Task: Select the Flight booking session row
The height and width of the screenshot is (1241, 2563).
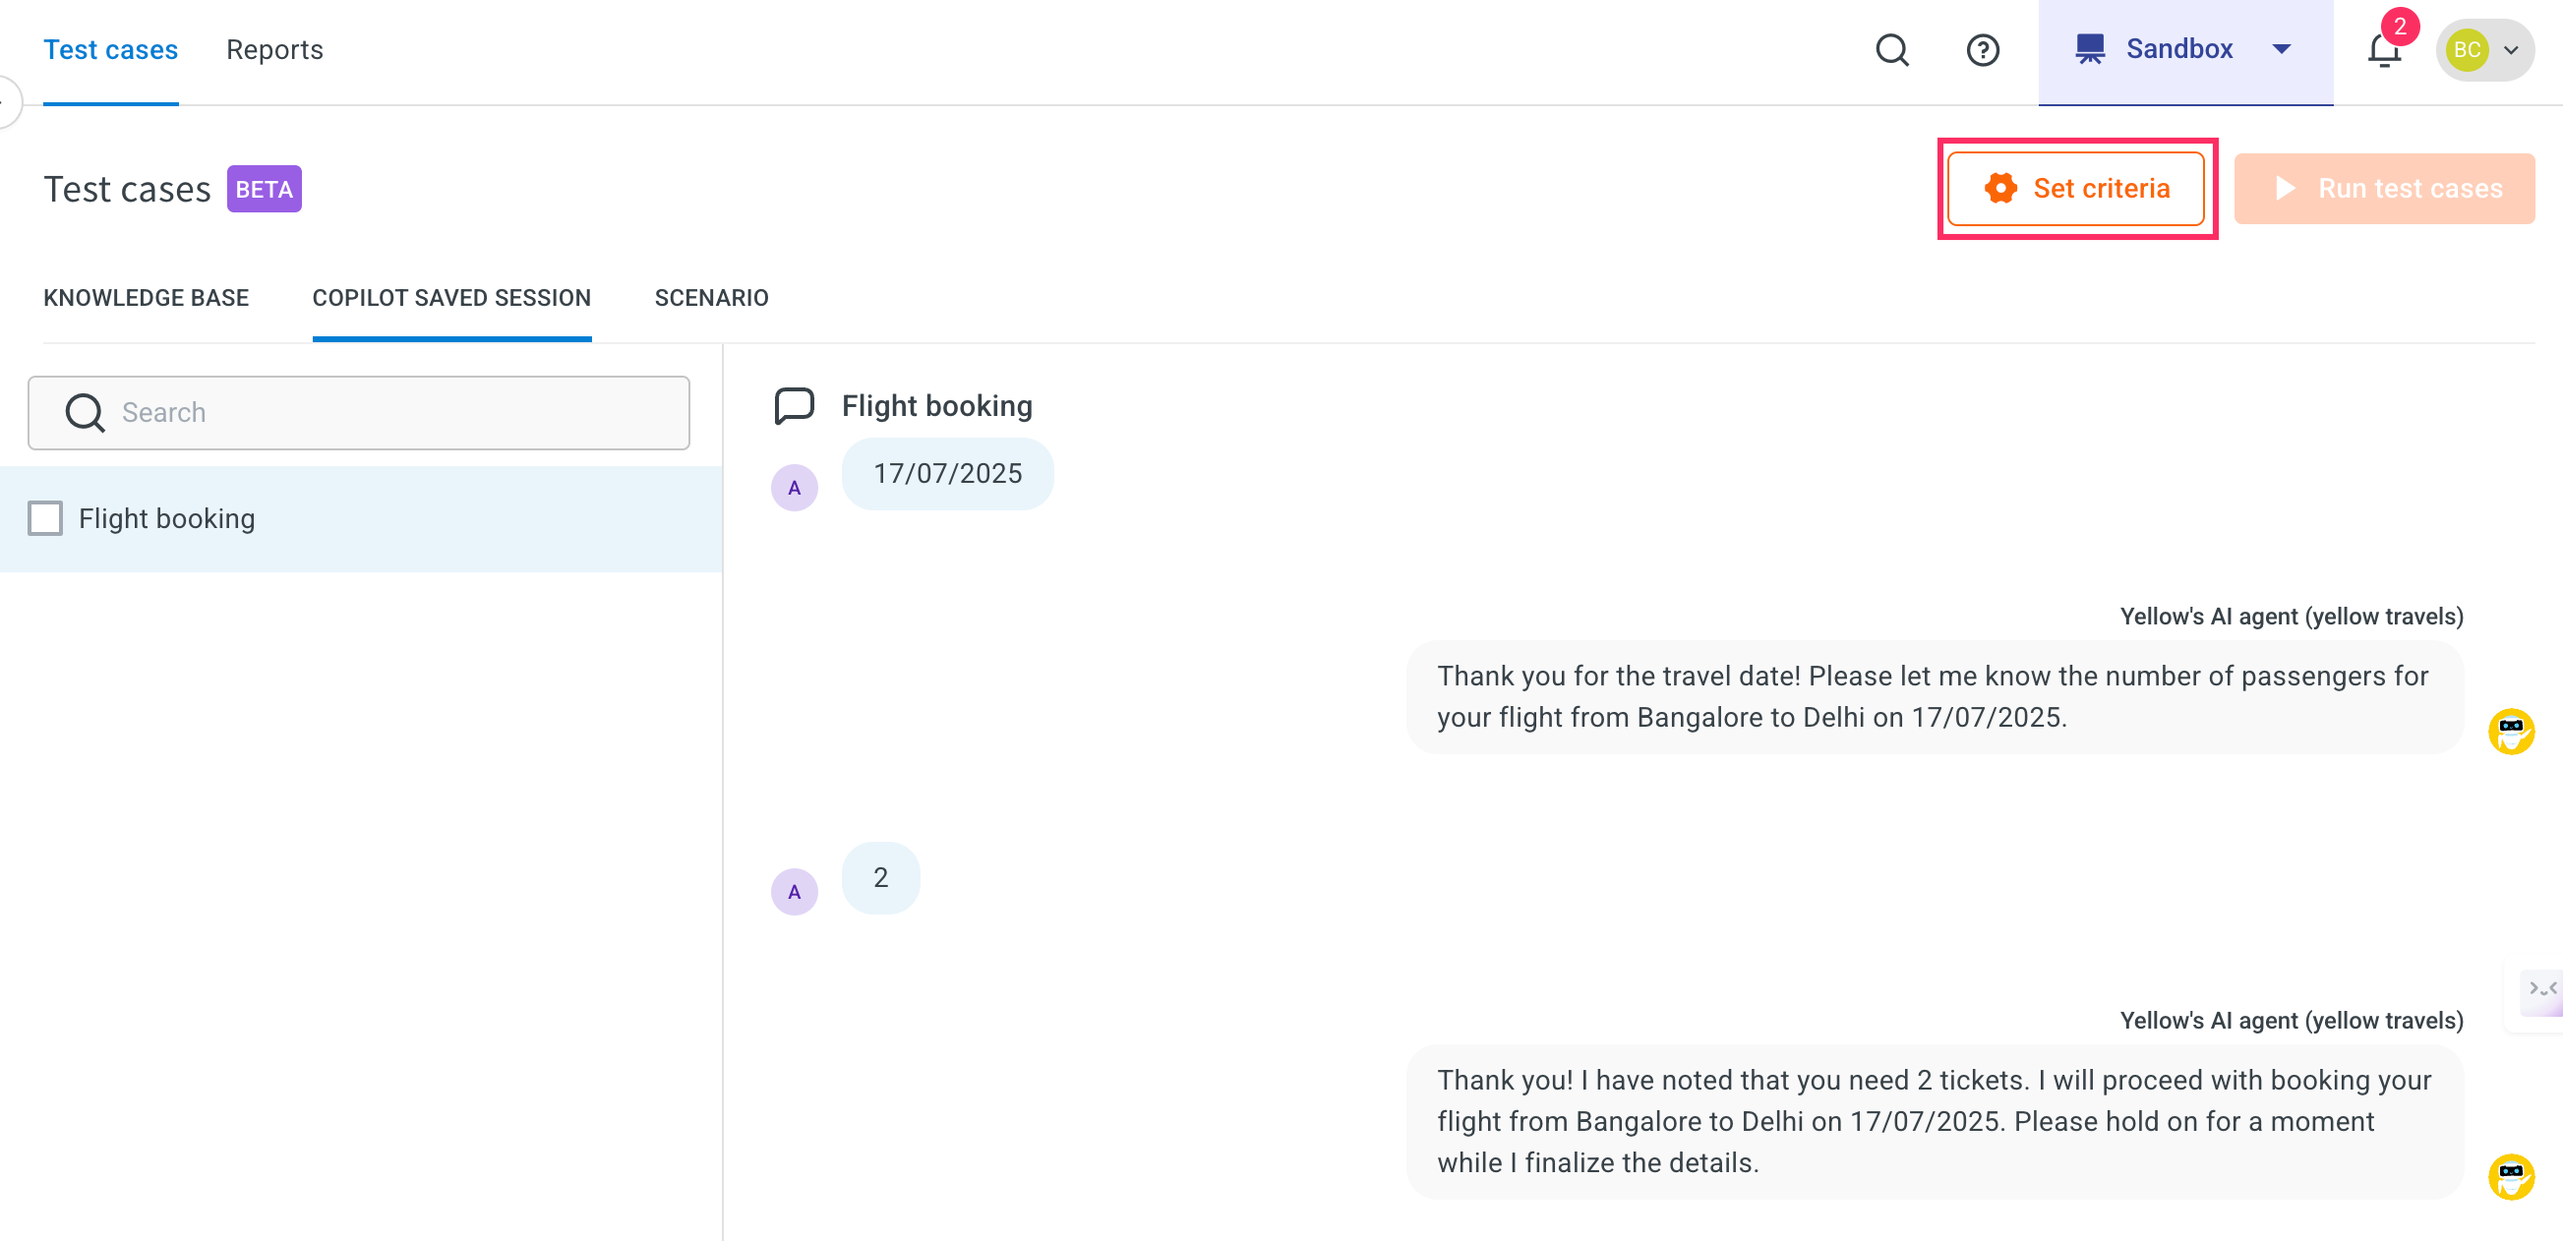Action: tap(361, 518)
